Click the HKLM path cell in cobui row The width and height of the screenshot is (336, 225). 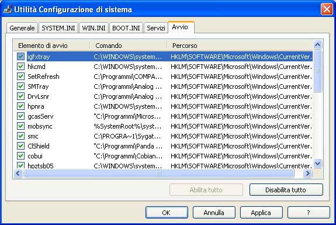point(241,156)
